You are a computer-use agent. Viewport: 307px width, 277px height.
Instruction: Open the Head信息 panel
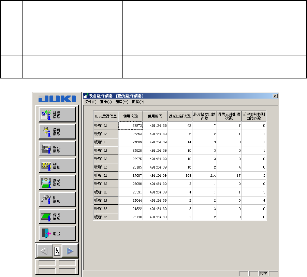point(57,149)
